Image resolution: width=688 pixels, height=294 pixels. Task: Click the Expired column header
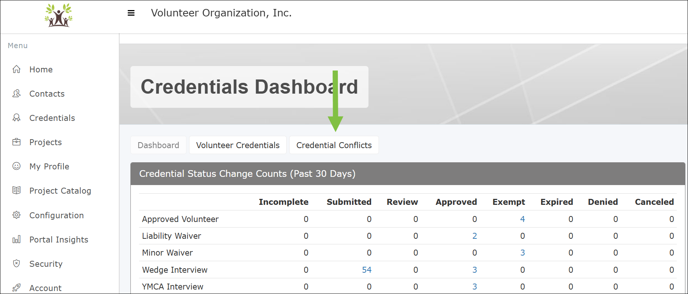tap(556, 202)
